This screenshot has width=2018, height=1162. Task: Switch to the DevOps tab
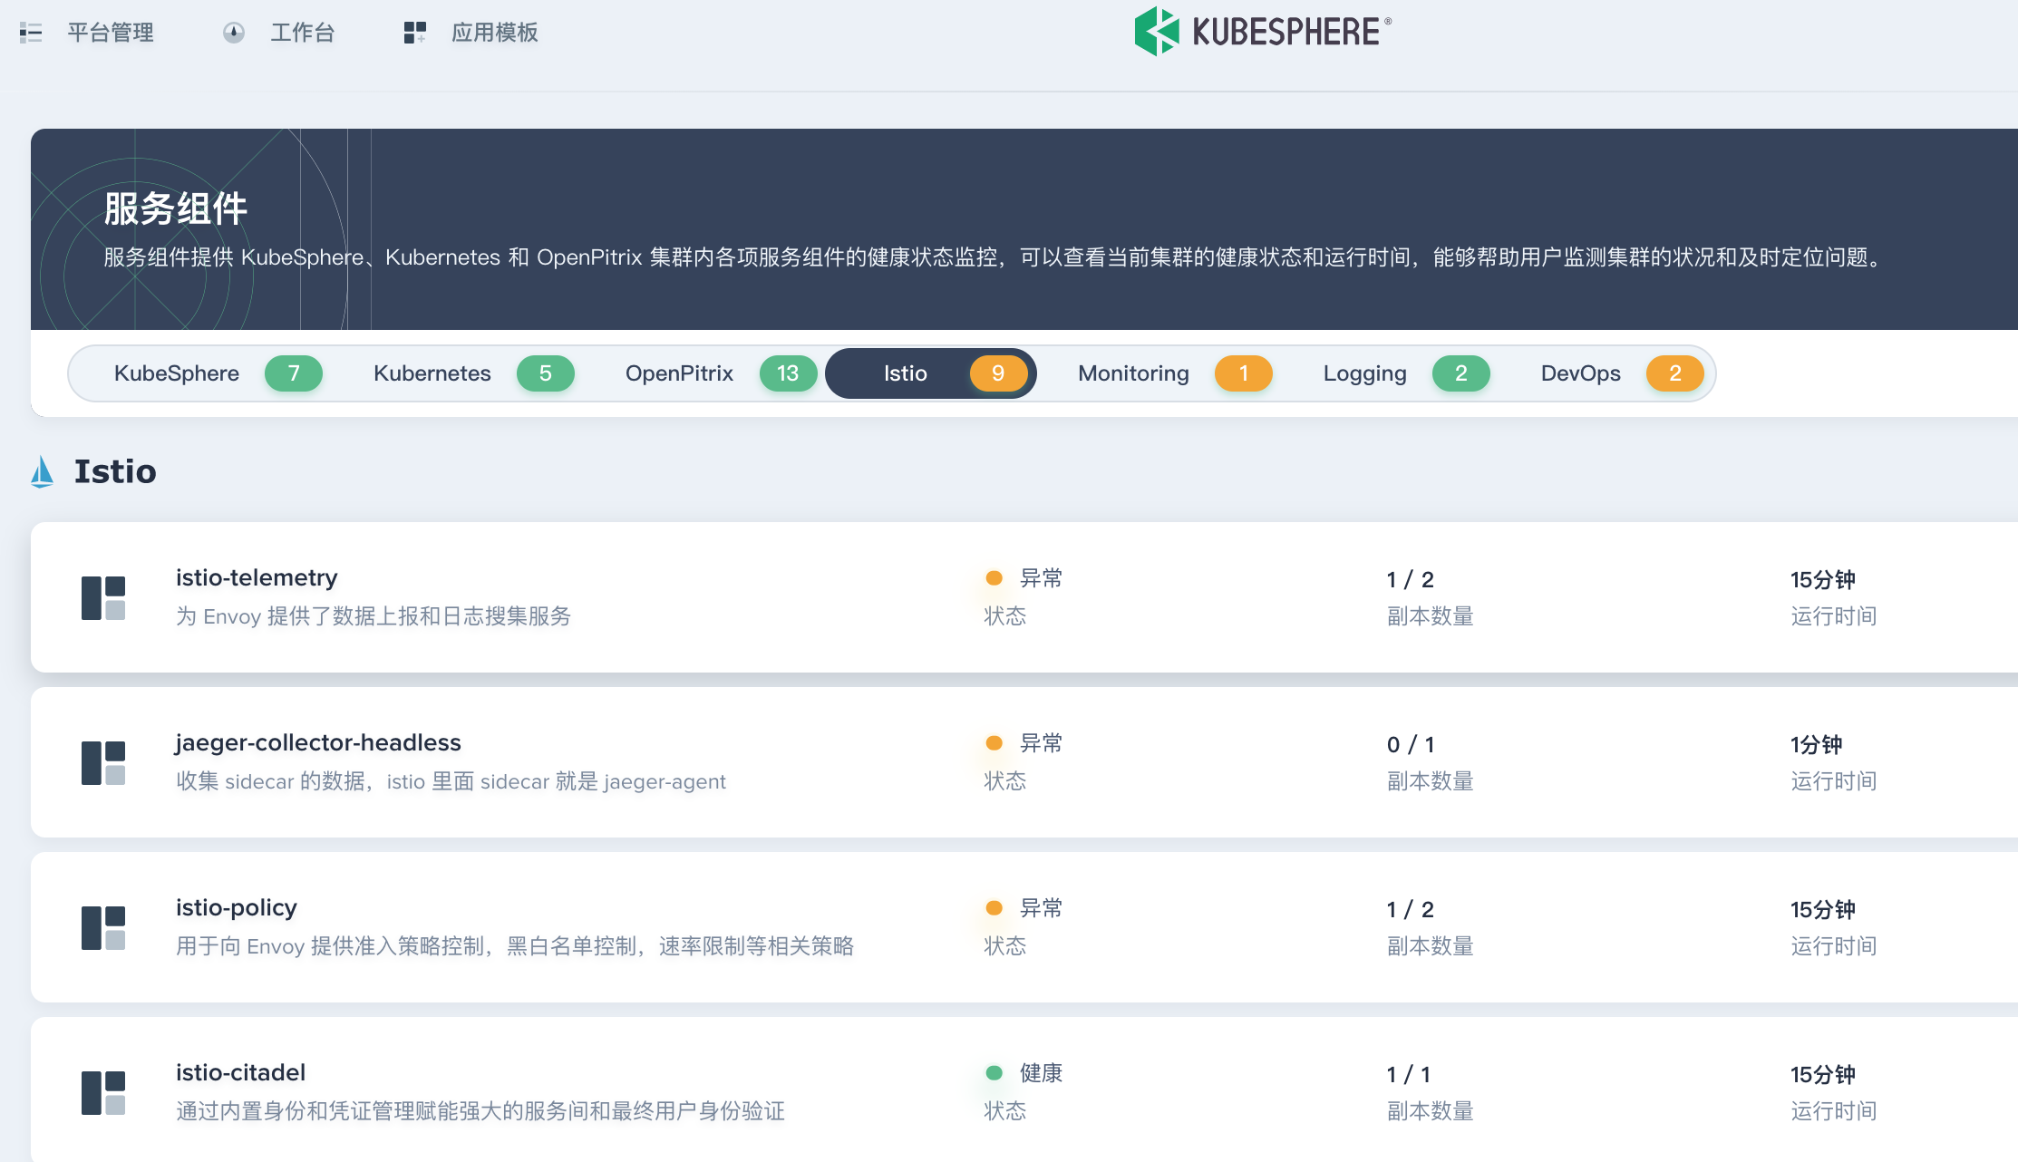[1622, 373]
